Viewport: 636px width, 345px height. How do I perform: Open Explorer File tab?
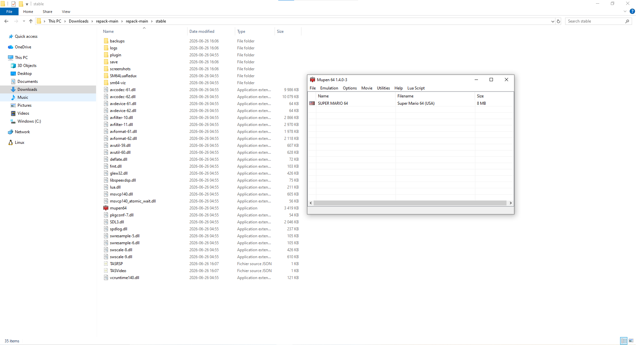[9, 12]
